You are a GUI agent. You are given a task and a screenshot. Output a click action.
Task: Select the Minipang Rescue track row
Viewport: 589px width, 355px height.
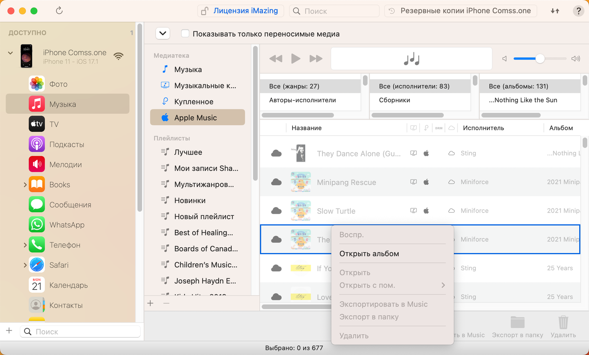coord(420,182)
